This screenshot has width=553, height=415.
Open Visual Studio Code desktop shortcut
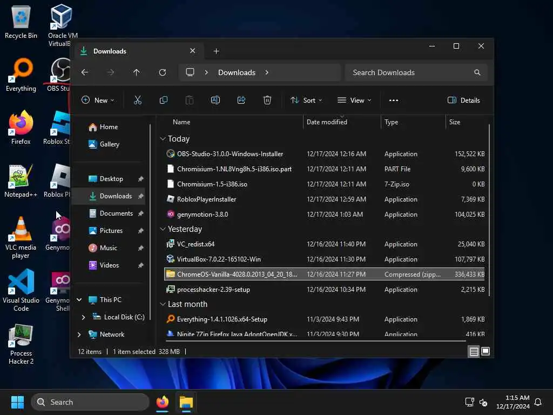pos(21,290)
